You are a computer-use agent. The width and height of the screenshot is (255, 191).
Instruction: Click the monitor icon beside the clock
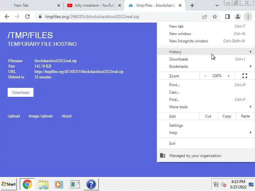pyautogui.click(x=251, y=185)
